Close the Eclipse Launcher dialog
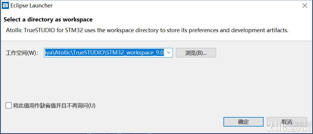313x134 pixels. (305, 6)
